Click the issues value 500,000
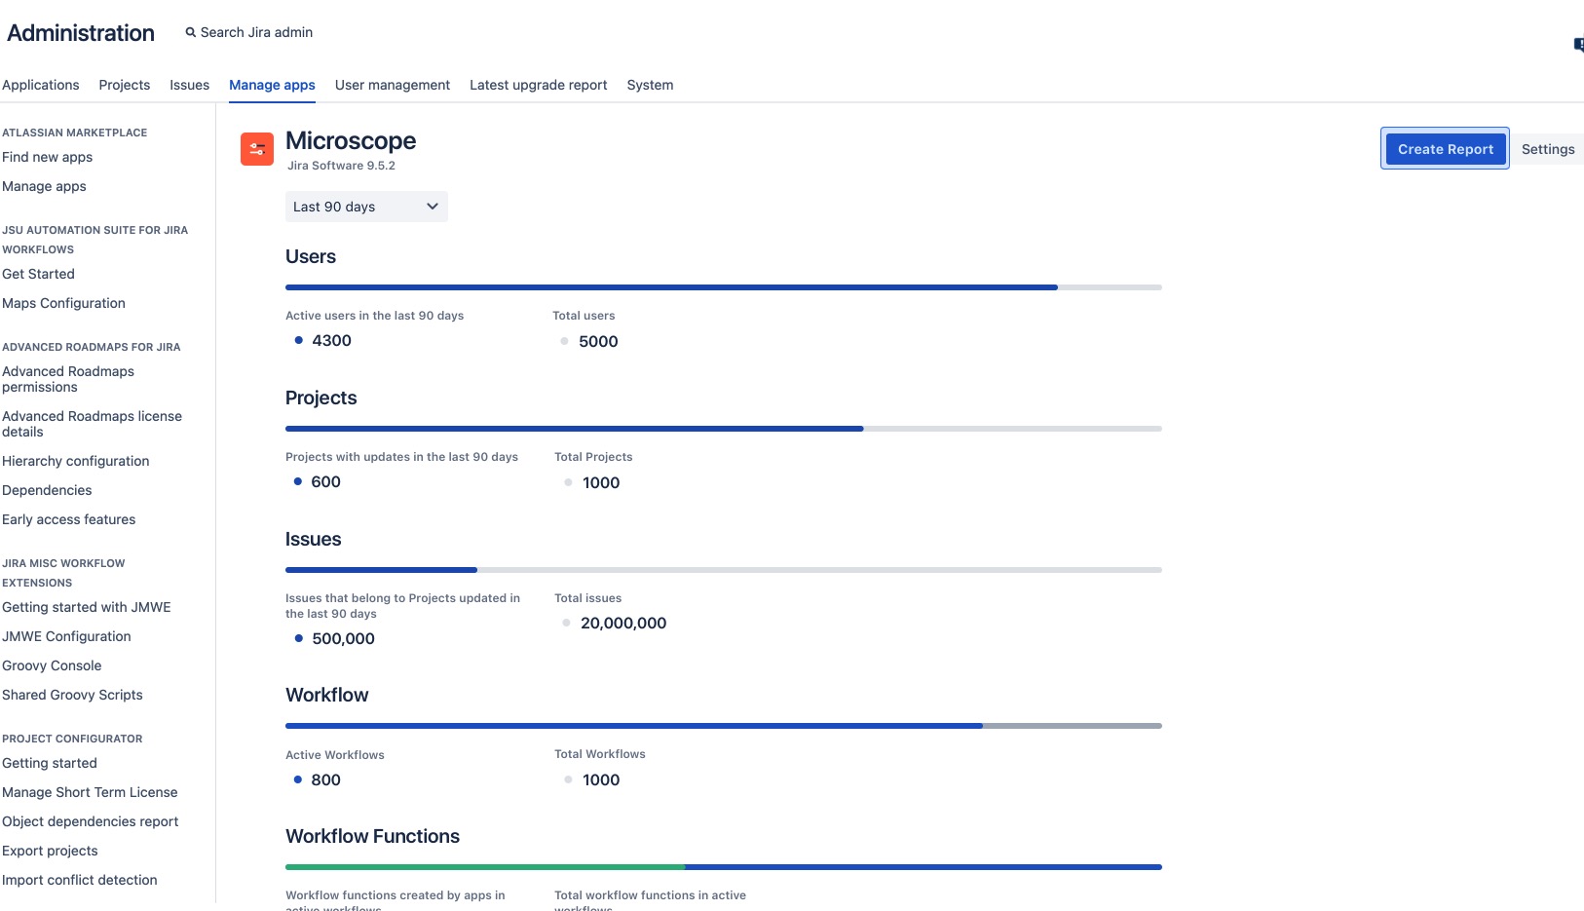Image resolution: width=1584 pixels, height=911 pixels. 343,638
